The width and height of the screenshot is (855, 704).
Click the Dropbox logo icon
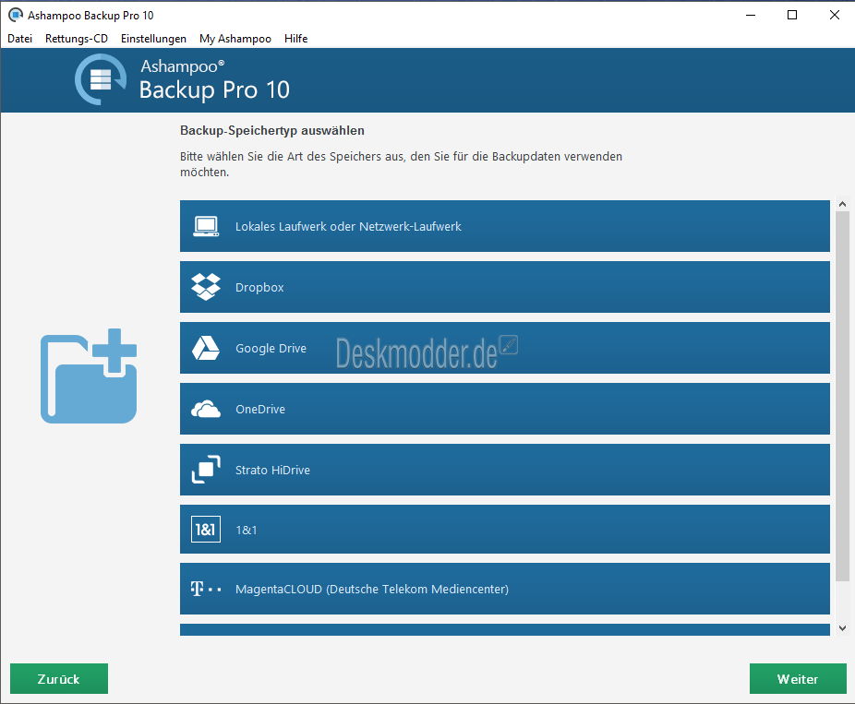[206, 287]
